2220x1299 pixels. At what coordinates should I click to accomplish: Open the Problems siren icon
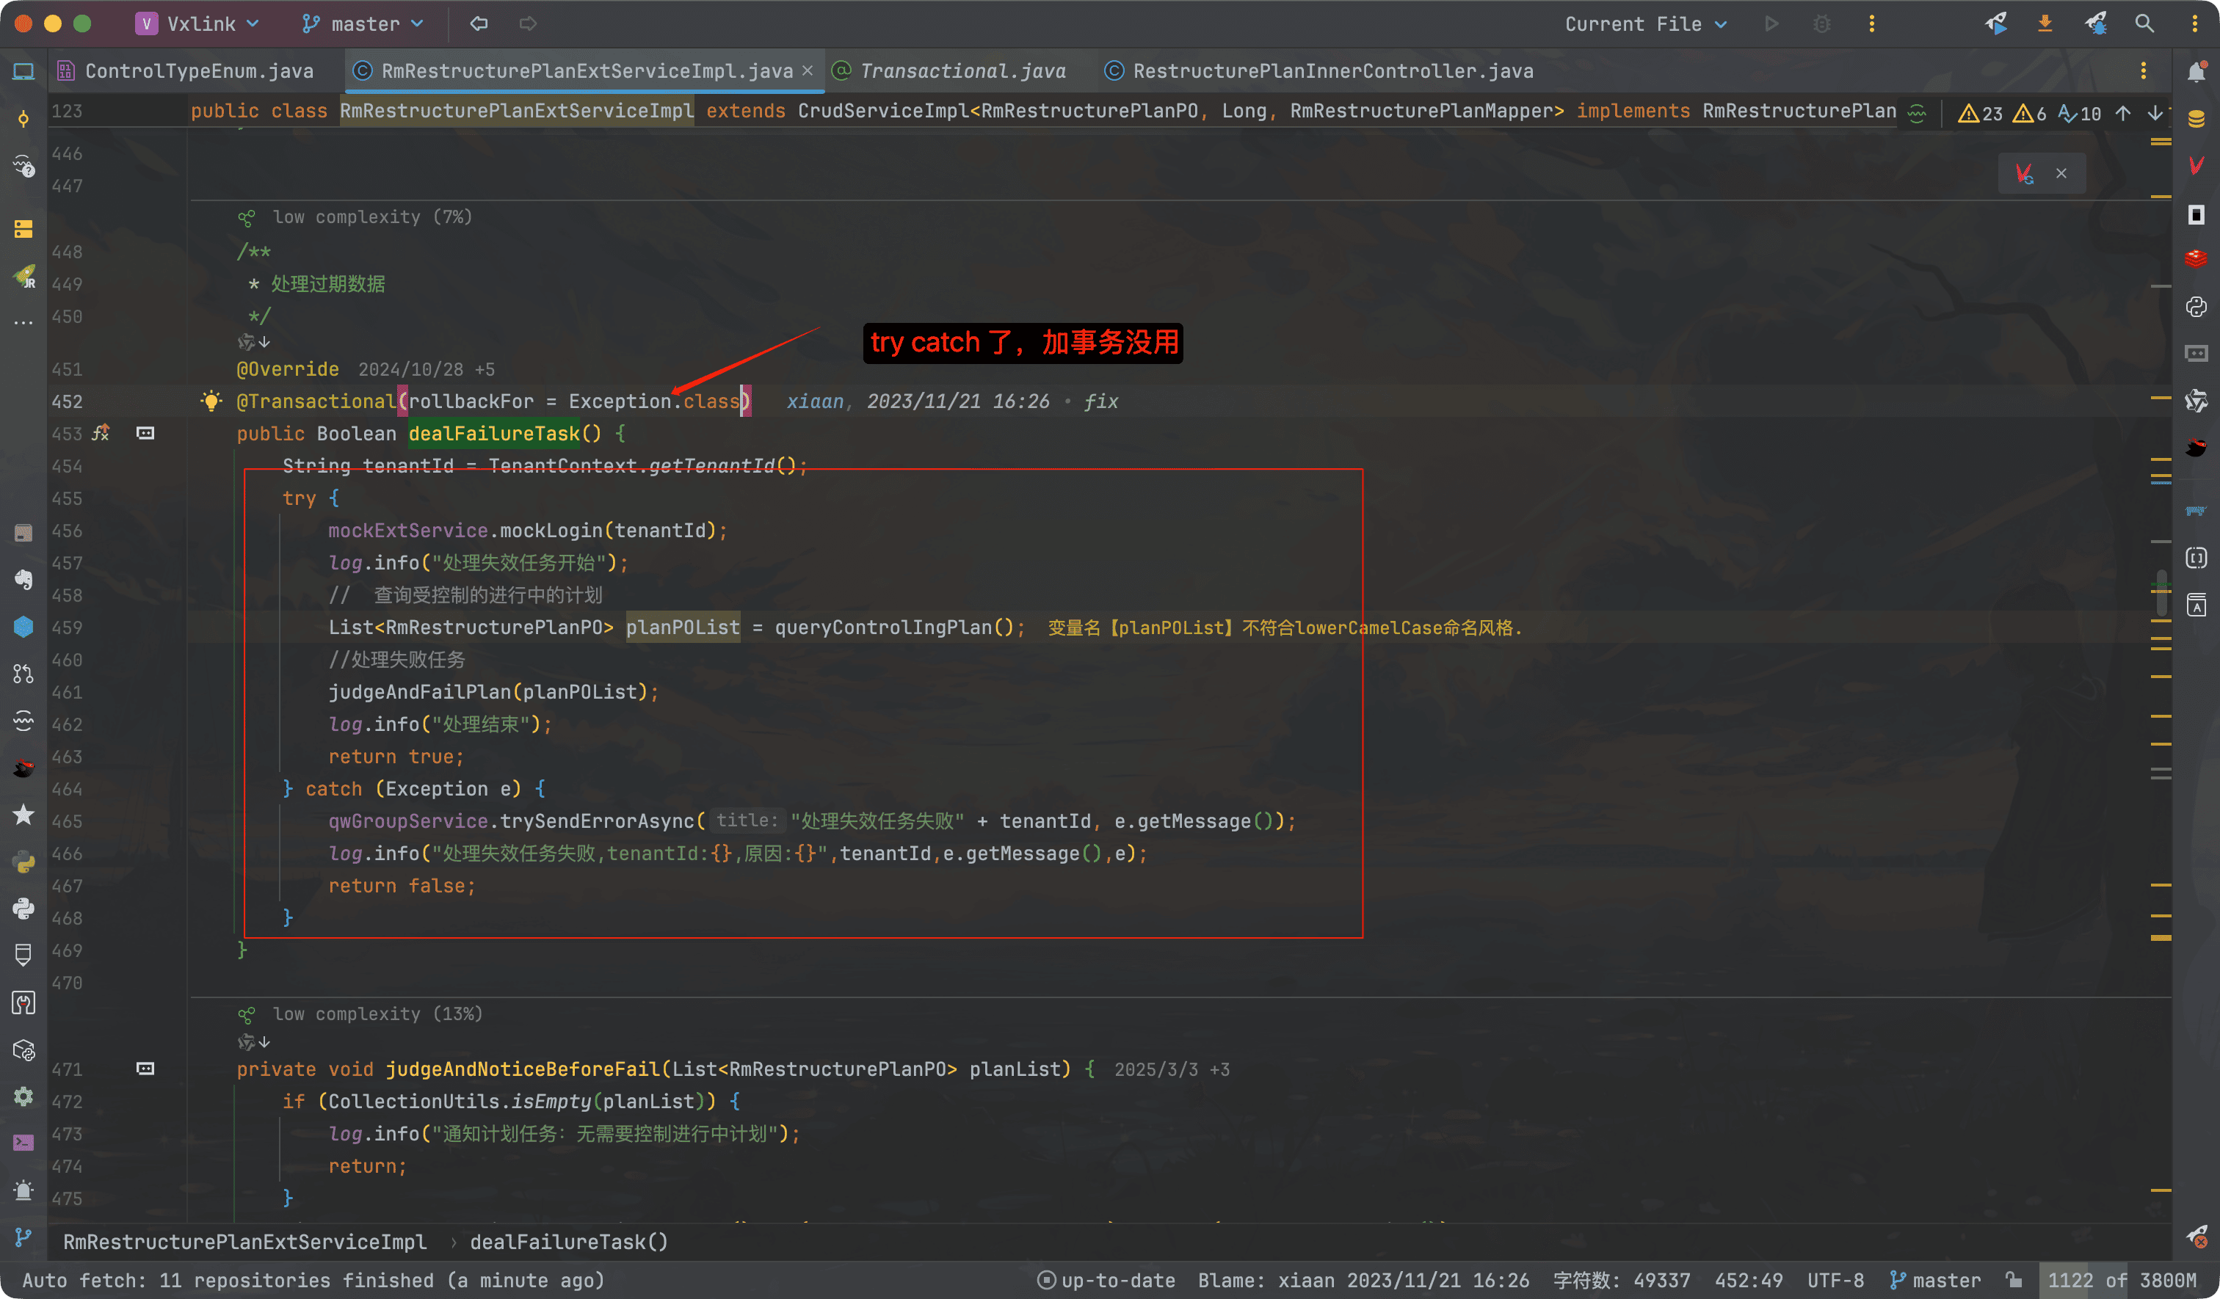pyautogui.click(x=23, y=1190)
